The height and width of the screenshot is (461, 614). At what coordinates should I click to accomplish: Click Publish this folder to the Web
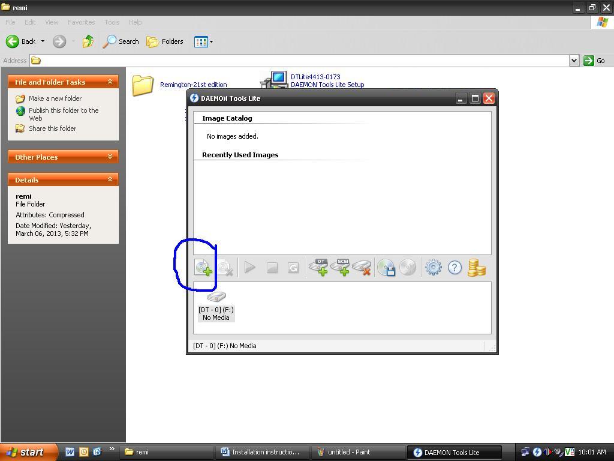coord(64,114)
